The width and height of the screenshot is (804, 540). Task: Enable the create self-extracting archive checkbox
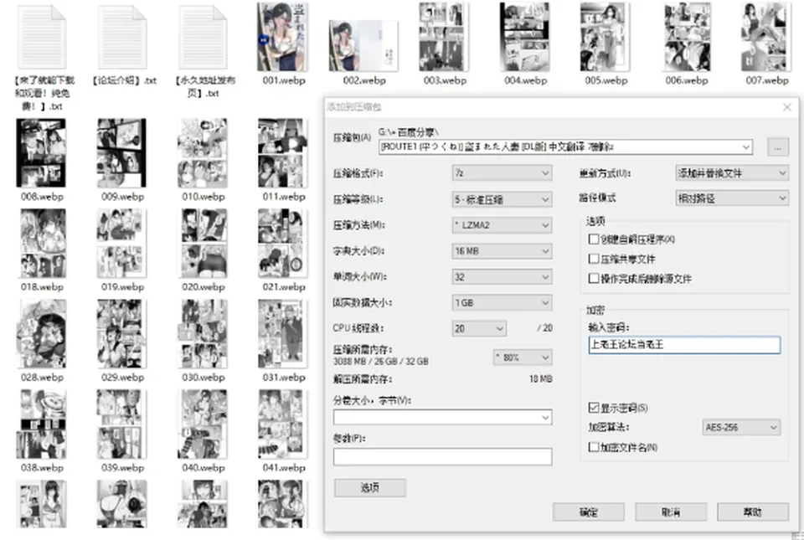(x=594, y=239)
